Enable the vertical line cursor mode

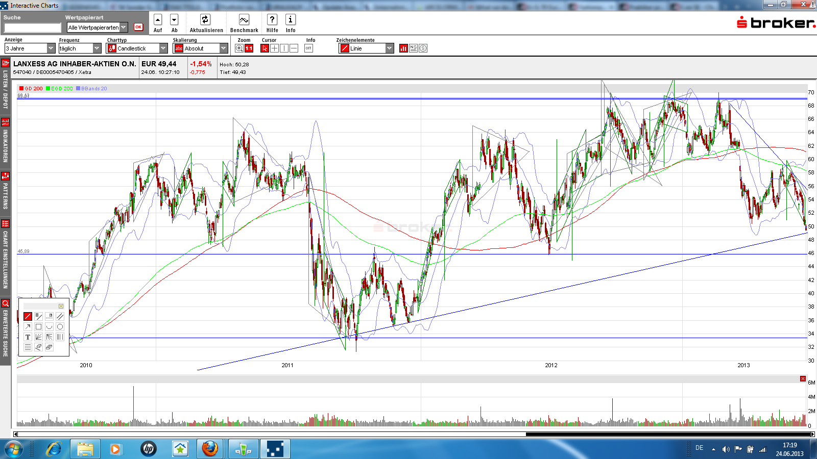pyautogui.click(x=284, y=48)
